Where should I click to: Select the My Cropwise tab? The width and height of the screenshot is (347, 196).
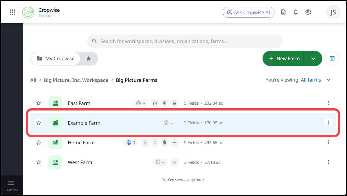click(x=56, y=59)
